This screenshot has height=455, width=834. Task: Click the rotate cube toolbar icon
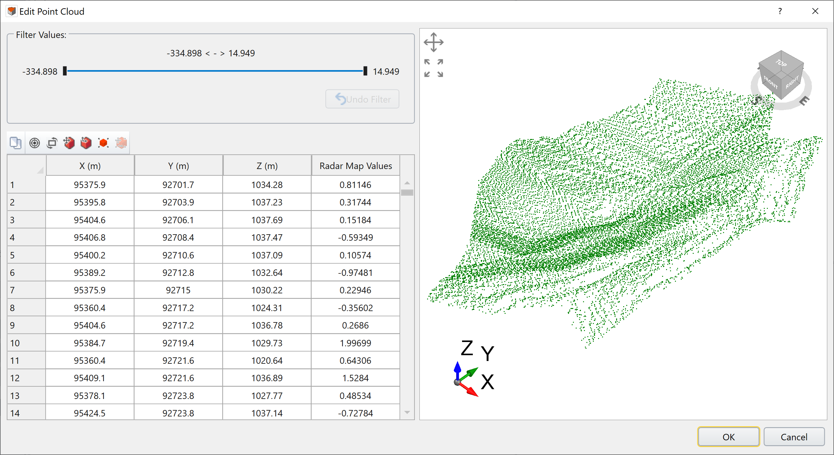(86, 143)
